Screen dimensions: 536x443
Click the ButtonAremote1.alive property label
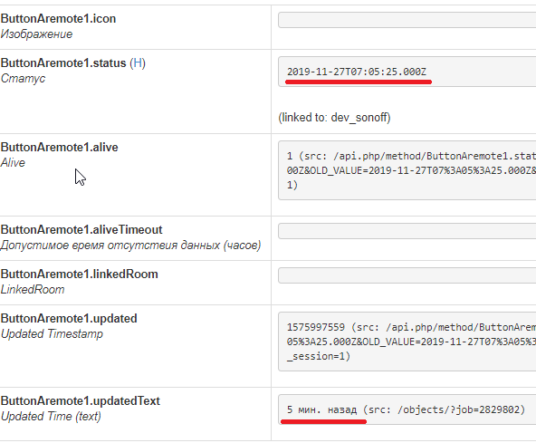(60, 147)
